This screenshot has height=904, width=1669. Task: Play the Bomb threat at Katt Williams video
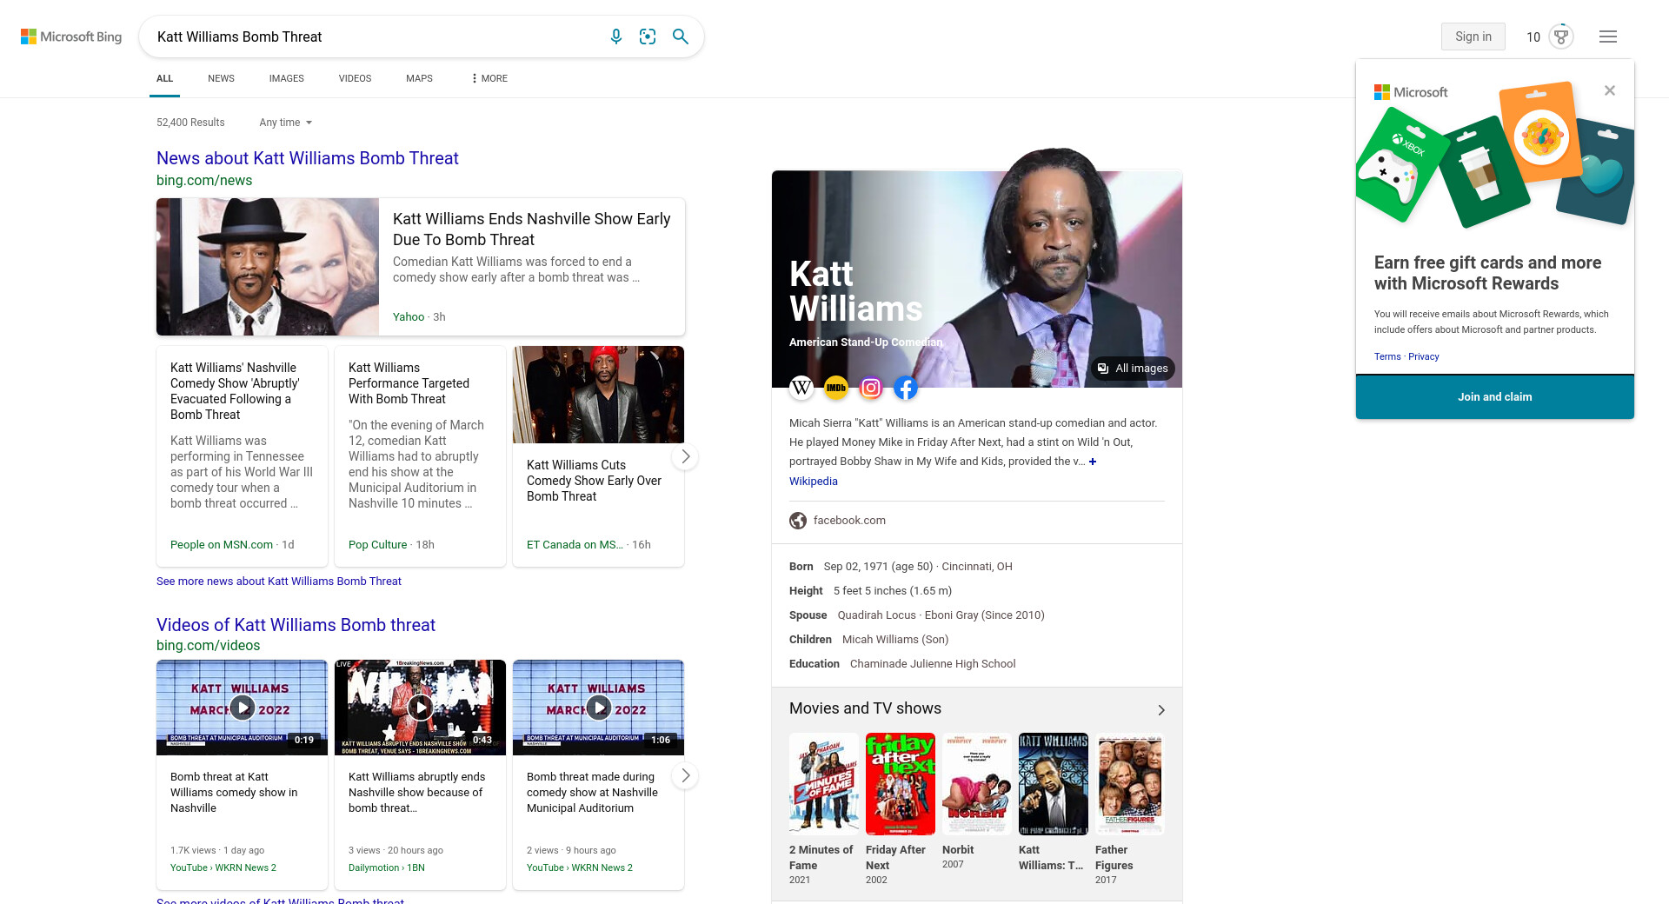click(242, 708)
